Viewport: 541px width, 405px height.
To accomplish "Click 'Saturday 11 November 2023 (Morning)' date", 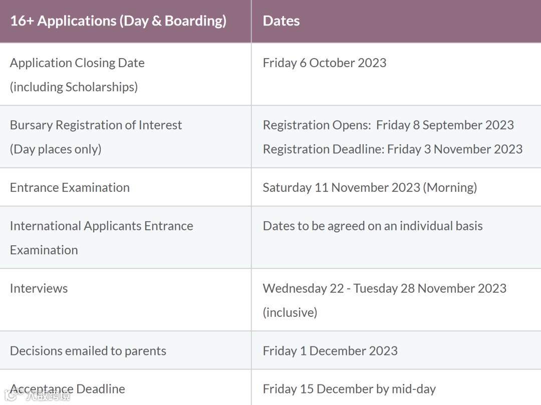I will tap(370, 188).
